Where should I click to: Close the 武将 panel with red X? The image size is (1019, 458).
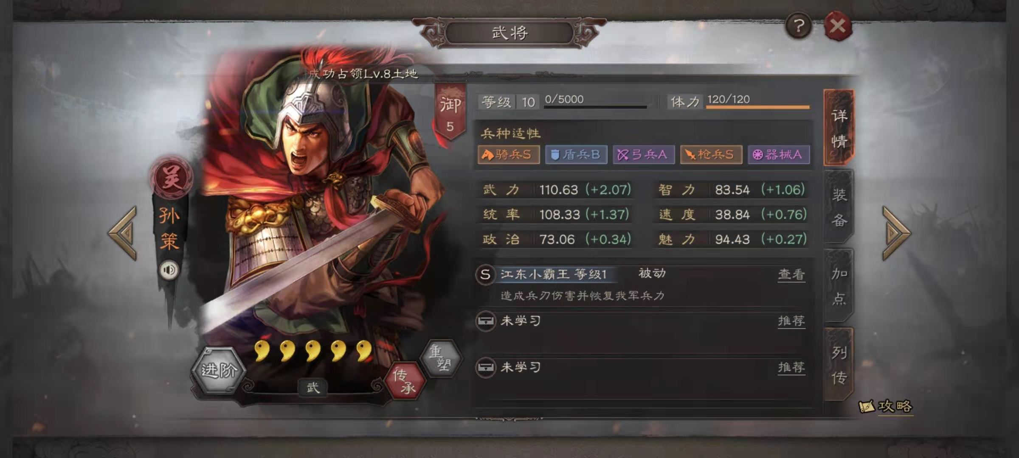tap(838, 26)
